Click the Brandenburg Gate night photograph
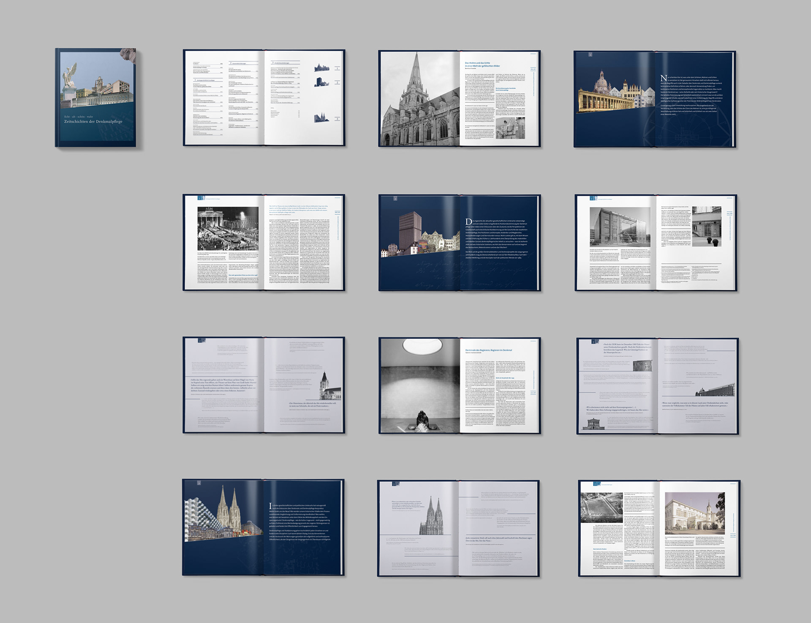Image resolution: width=811 pixels, height=623 pixels. tap(228, 229)
